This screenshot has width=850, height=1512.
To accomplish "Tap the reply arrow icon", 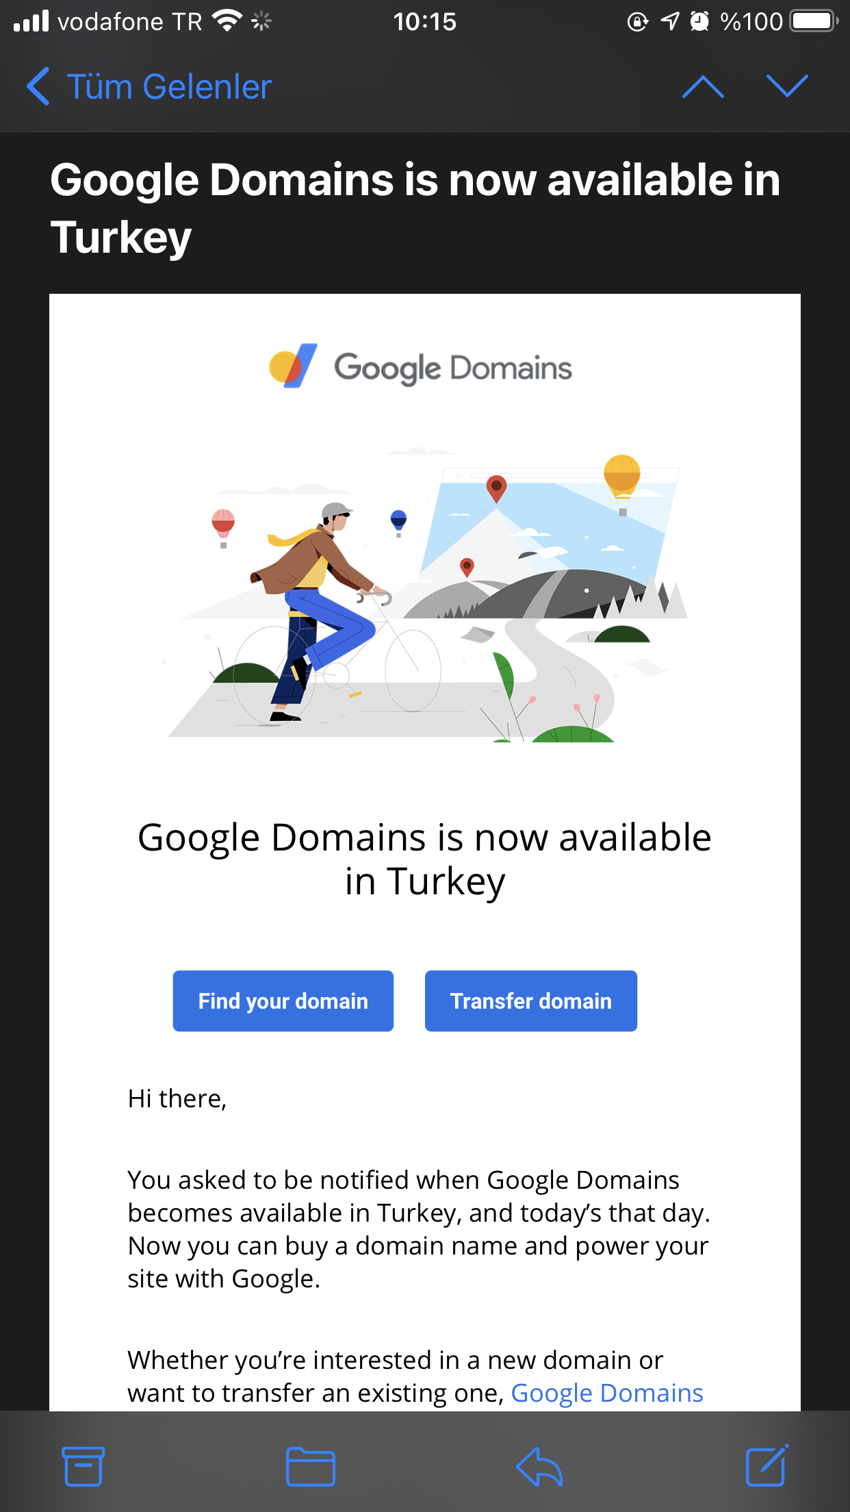I will coord(539,1467).
